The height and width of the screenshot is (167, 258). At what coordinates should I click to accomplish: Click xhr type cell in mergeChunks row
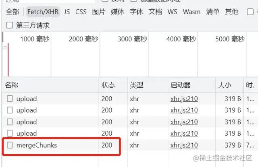pyautogui.click(x=134, y=145)
